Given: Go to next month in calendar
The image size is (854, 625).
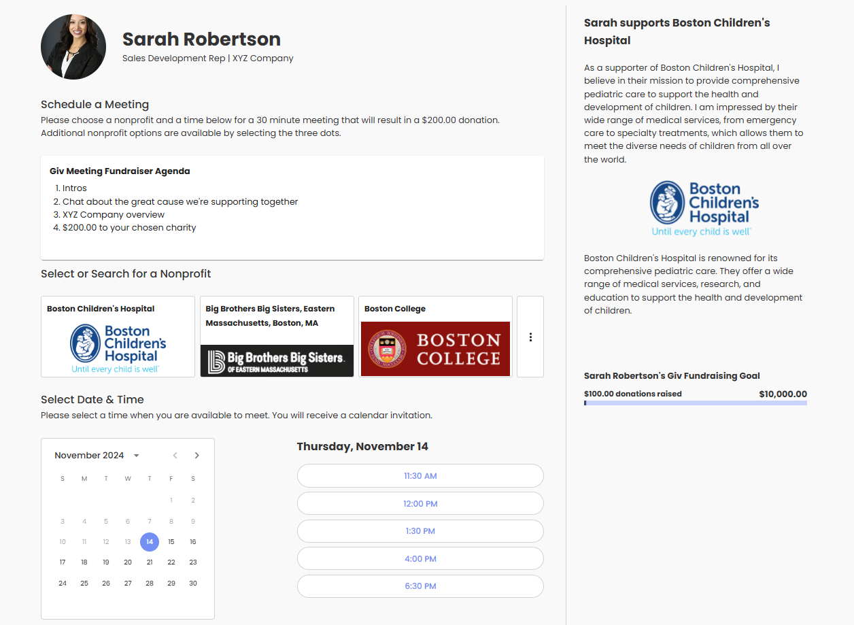Looking at the screenshot, I should click(x=197, y=455).
